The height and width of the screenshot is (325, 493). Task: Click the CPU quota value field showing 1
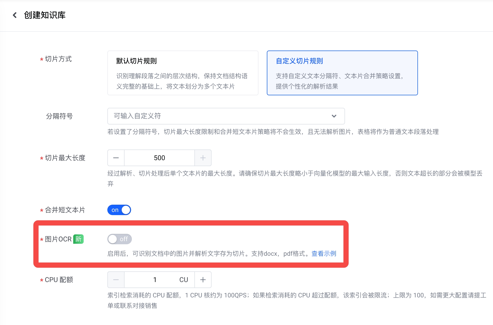click(155, 280)
